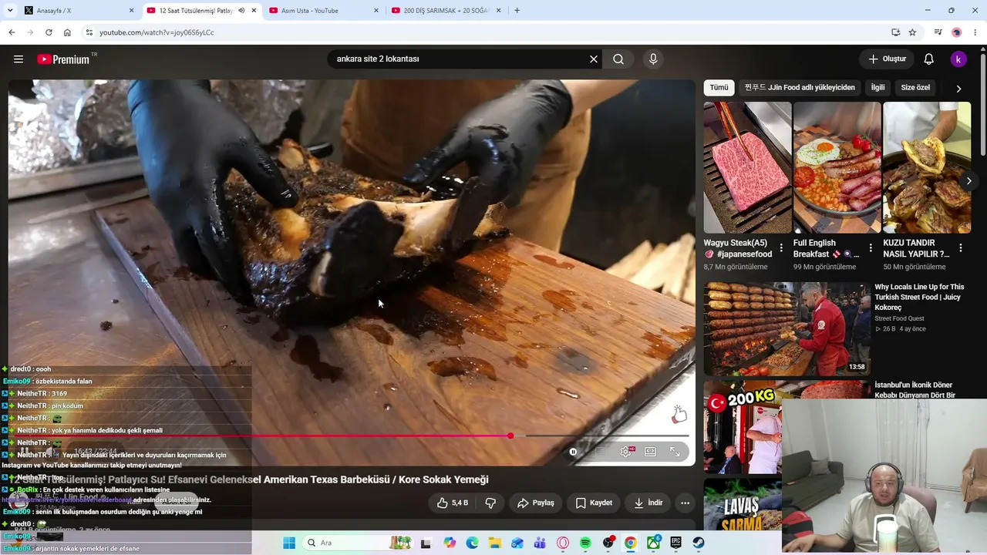Viewport: 987px width, 555px height.
Task: Enter fullscreen video mode
Action: (x=675, y=452)
